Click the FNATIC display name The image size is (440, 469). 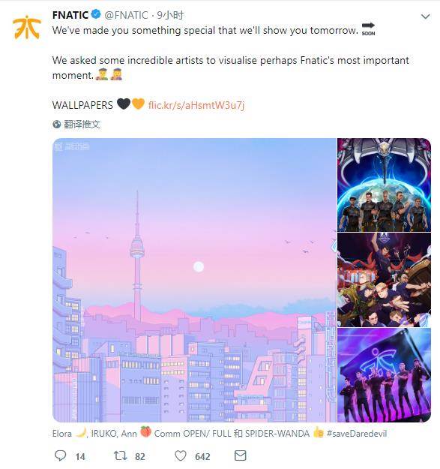(x=70, y=15)
